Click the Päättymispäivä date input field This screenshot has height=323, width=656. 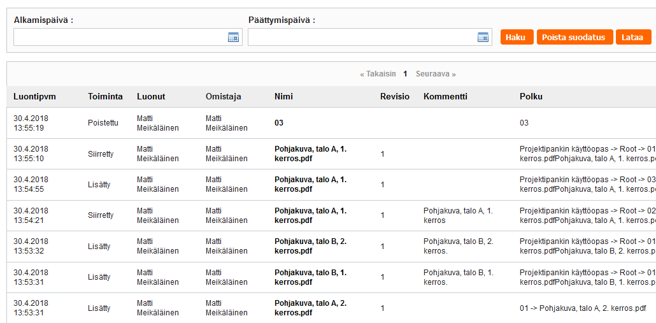tap(361, 38)
